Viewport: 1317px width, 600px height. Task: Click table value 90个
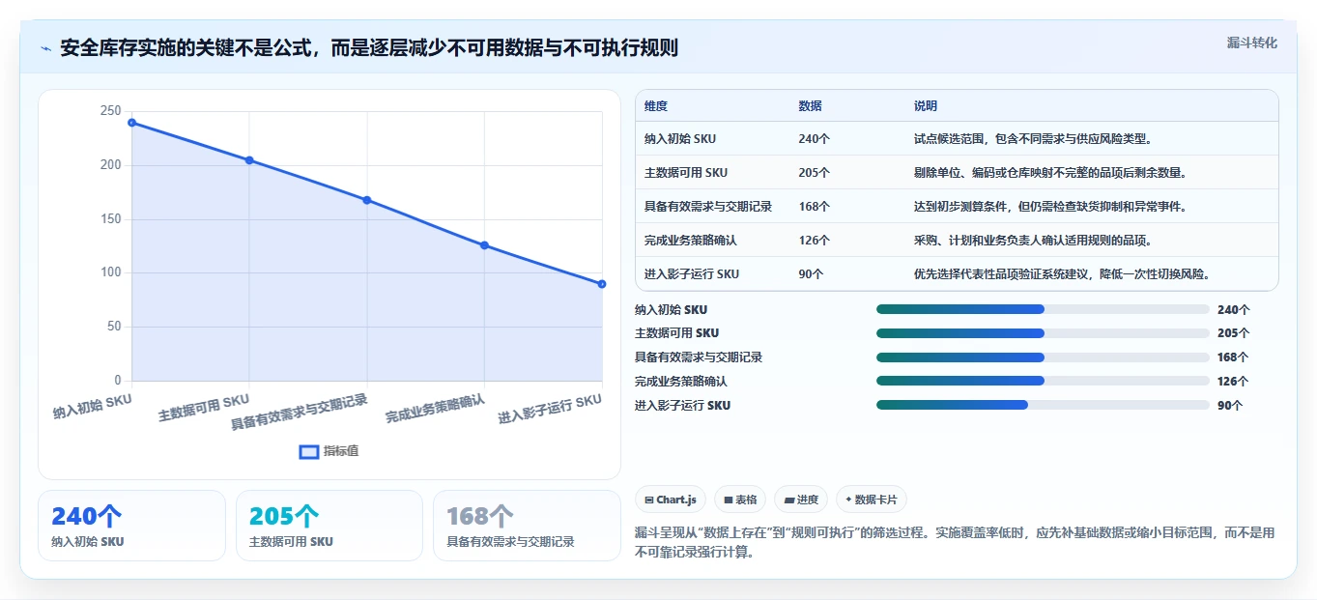click(x=812, y=274)
